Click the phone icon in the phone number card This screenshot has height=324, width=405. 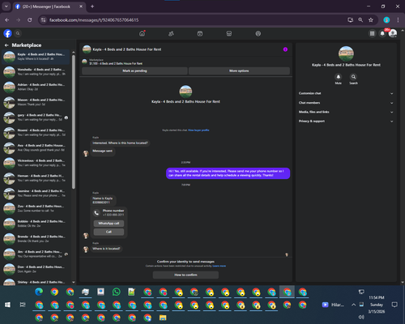tap(96, 213)
